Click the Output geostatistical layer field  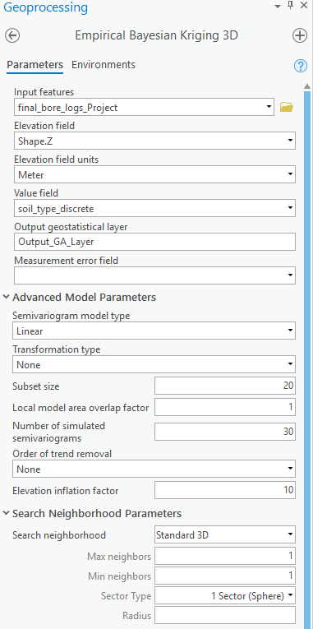click(x=154, y=242)
